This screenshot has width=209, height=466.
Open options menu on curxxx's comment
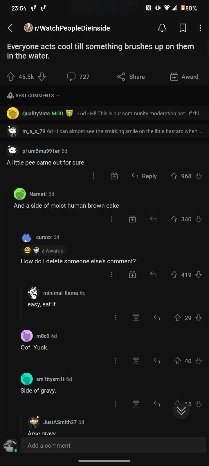pos(112,275)
